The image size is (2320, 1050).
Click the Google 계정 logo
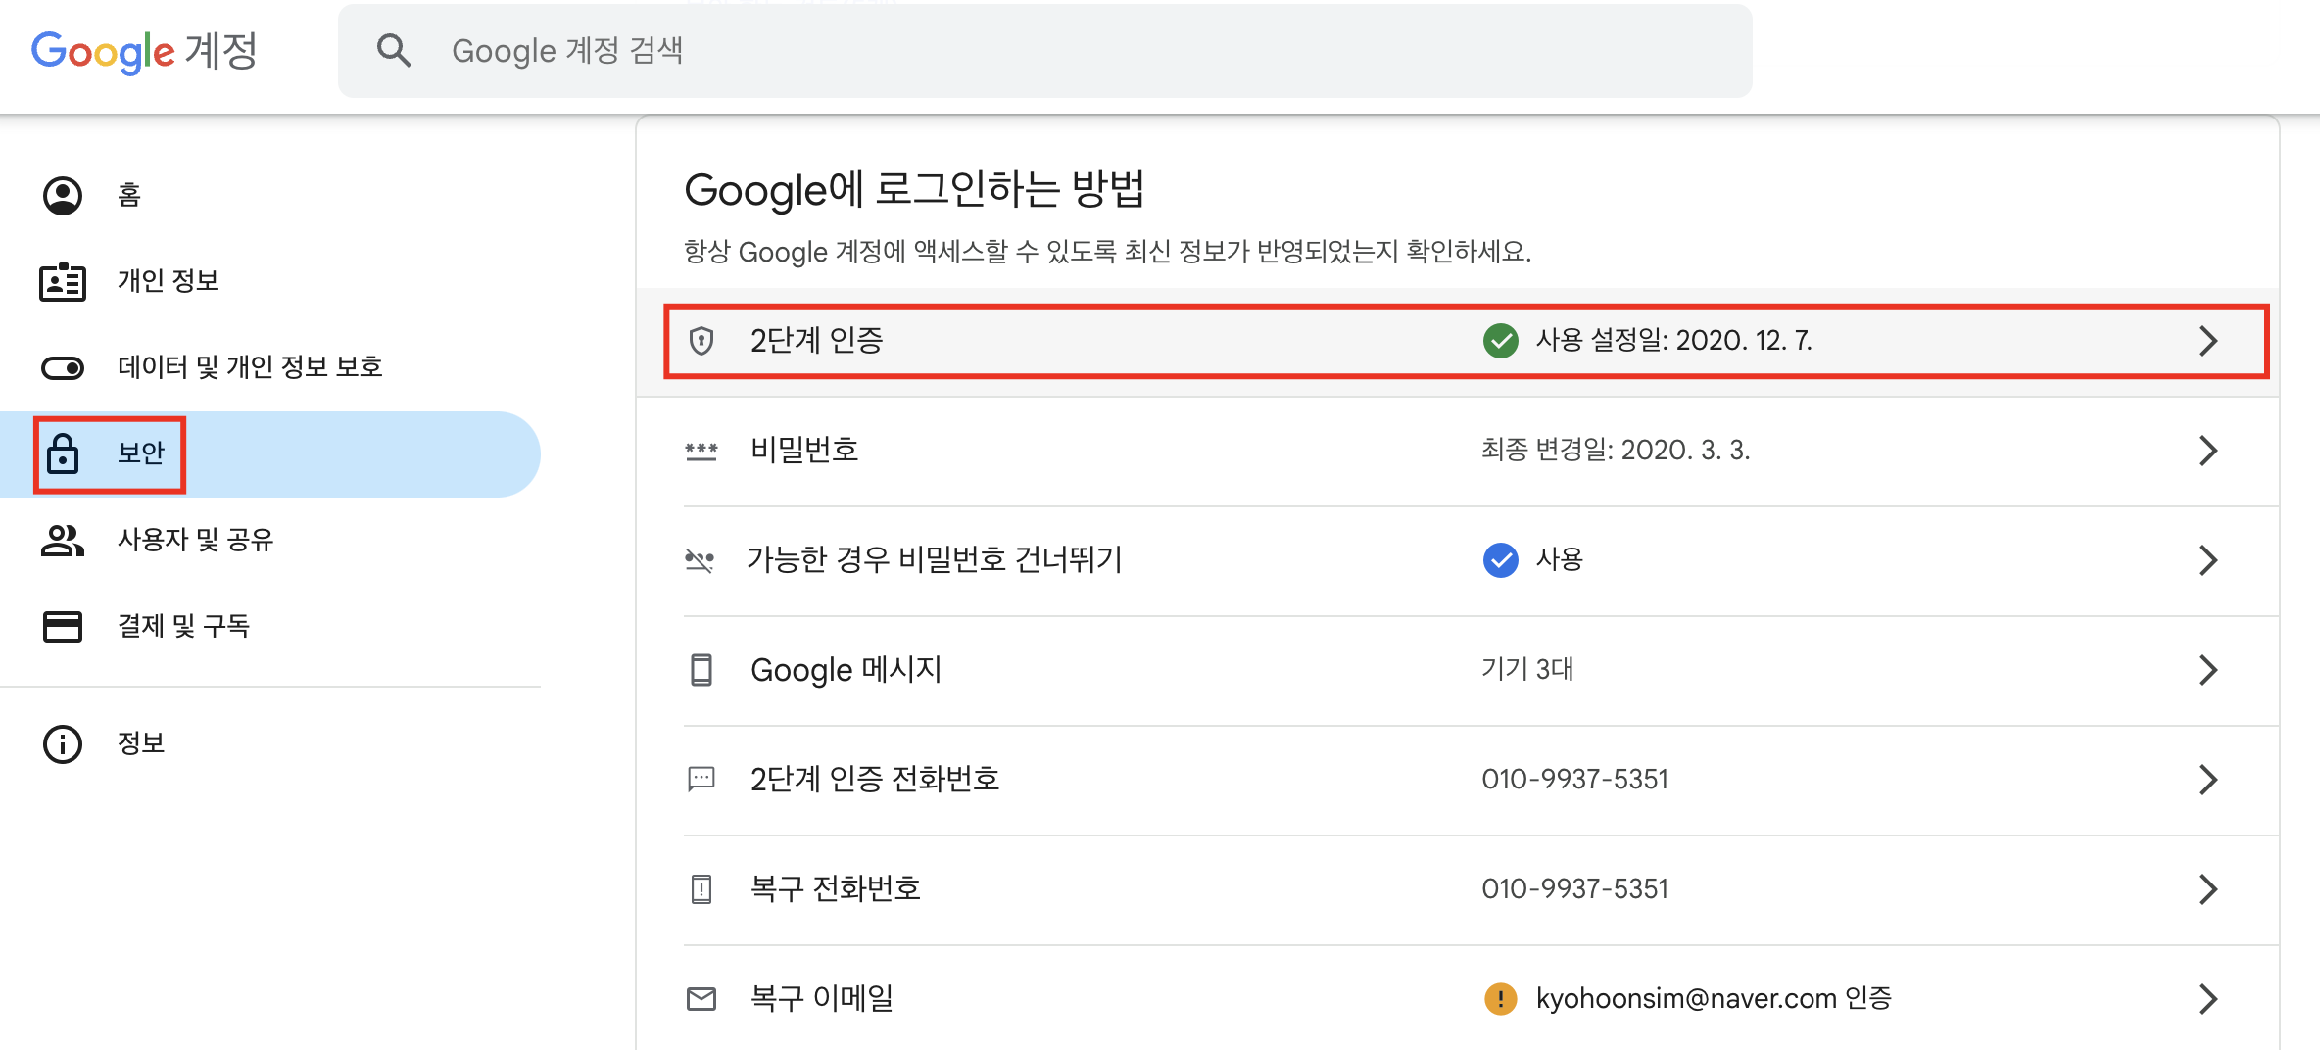144,51
